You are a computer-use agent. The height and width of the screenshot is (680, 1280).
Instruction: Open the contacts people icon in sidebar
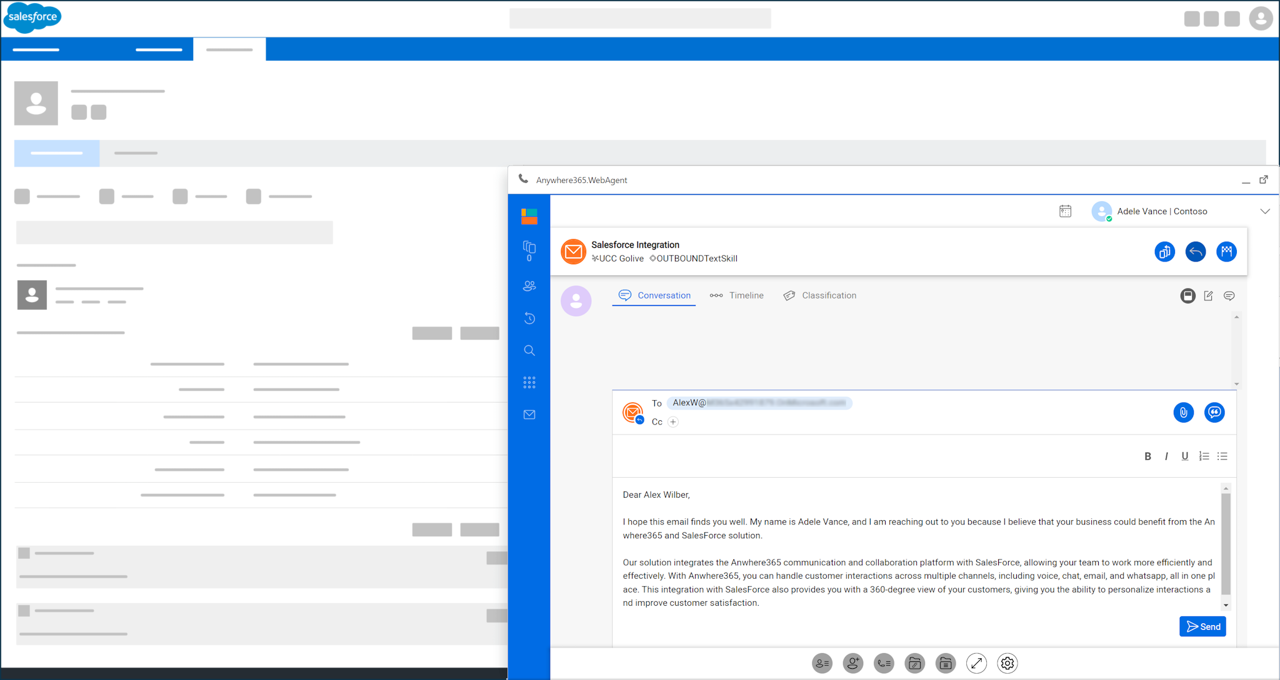[529, 286]
